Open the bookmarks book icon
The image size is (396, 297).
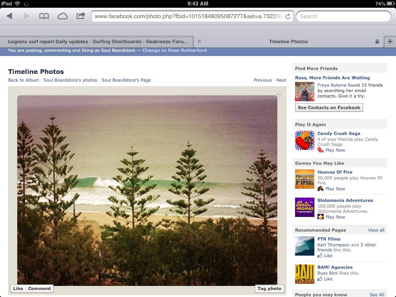pos(44,16)
